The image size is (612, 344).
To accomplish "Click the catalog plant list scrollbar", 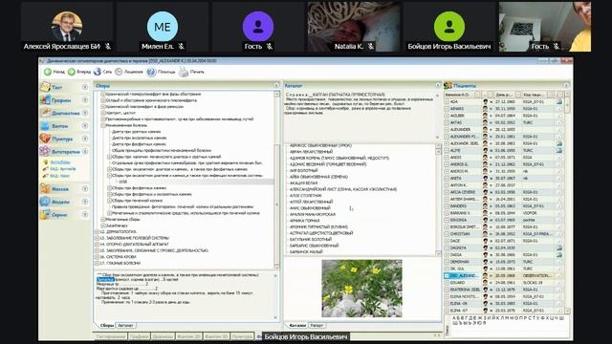I will 438,199.
